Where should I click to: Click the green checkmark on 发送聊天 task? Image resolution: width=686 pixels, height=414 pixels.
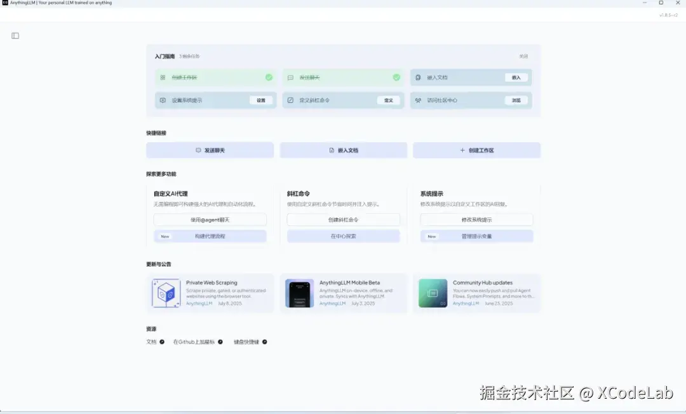coord(396,77)
